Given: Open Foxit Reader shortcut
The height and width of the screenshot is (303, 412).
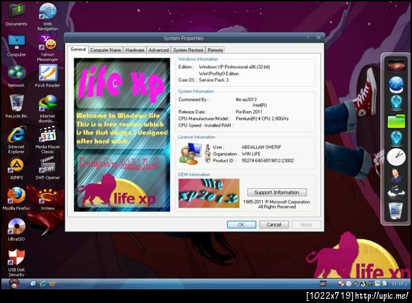Looking at the screenshot, I should 47,76.
